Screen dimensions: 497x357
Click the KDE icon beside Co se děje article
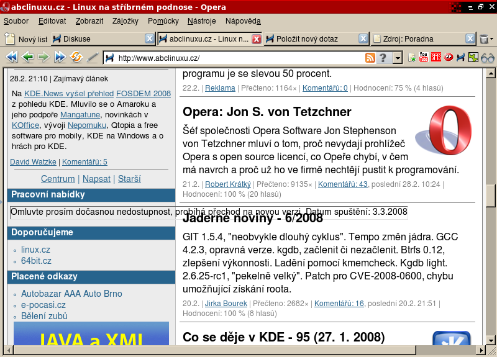coord(452,338)
